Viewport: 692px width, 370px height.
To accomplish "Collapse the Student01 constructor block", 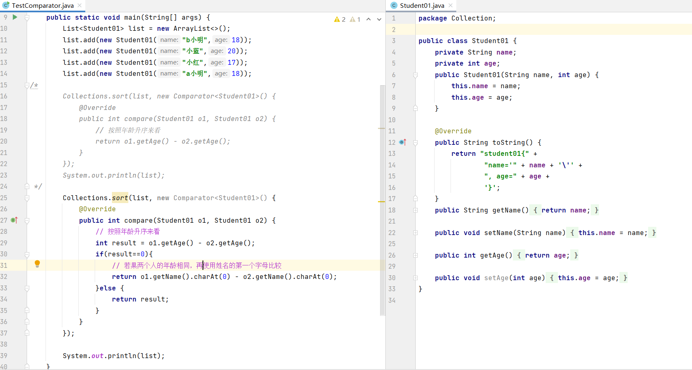I will [415, 75].
